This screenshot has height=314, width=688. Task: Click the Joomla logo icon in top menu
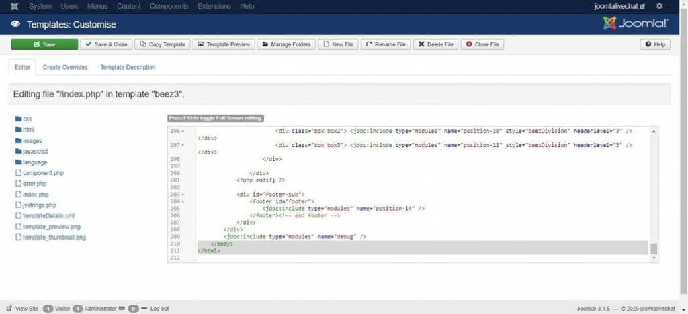coord(14,6)
